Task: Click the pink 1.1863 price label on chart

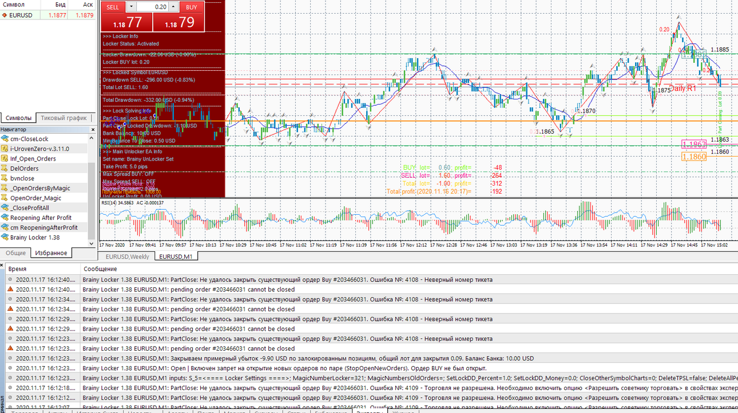Action: pos(694,145)
